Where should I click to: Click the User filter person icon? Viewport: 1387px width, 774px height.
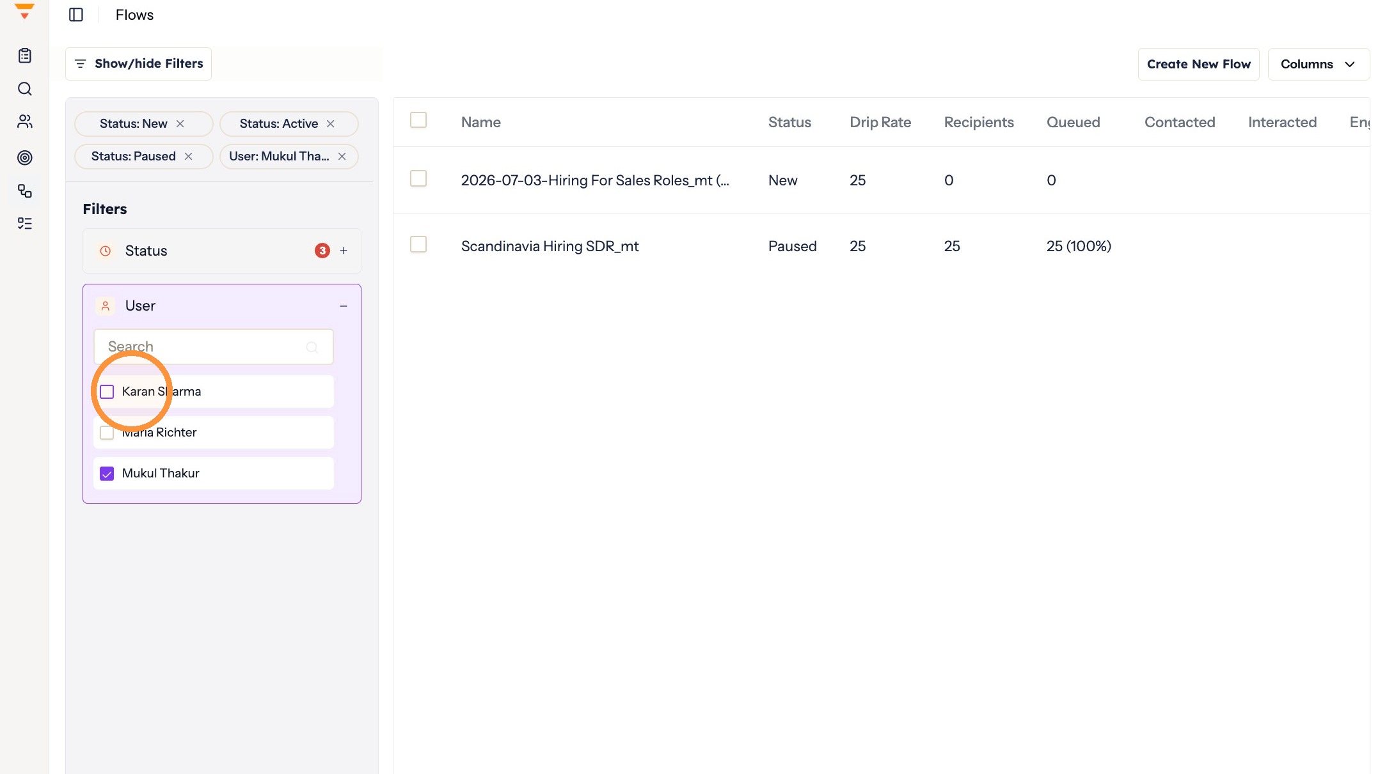106,306
